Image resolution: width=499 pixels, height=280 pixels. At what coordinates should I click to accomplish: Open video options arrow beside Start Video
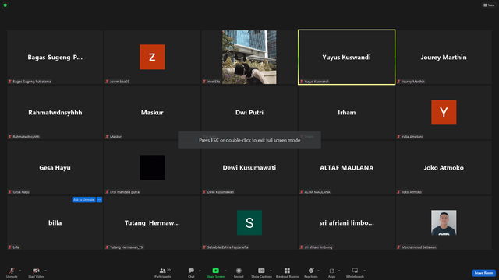(46, 271)
